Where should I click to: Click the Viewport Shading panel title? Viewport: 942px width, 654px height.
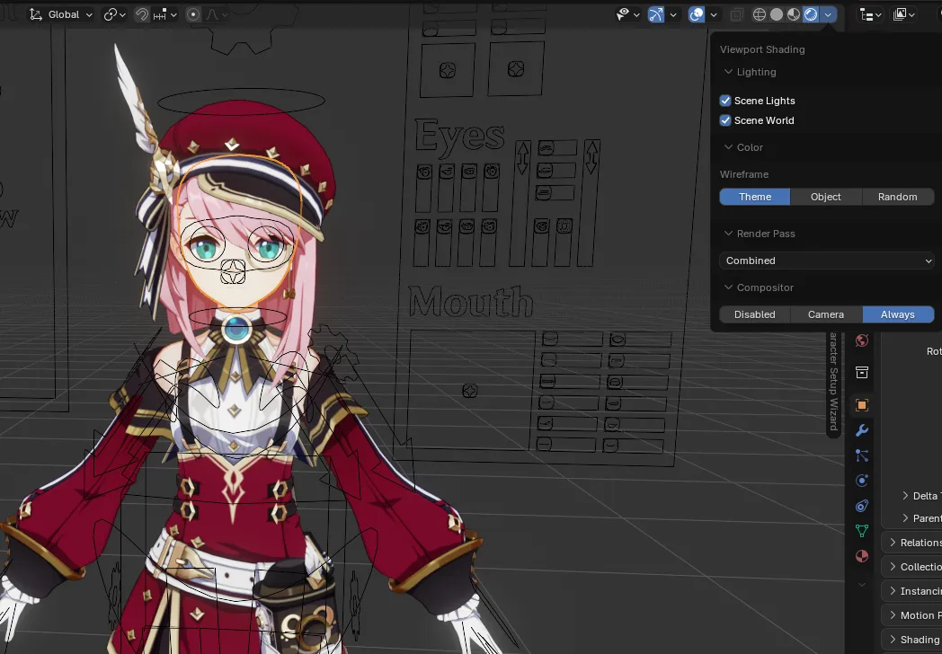(761, 49)
